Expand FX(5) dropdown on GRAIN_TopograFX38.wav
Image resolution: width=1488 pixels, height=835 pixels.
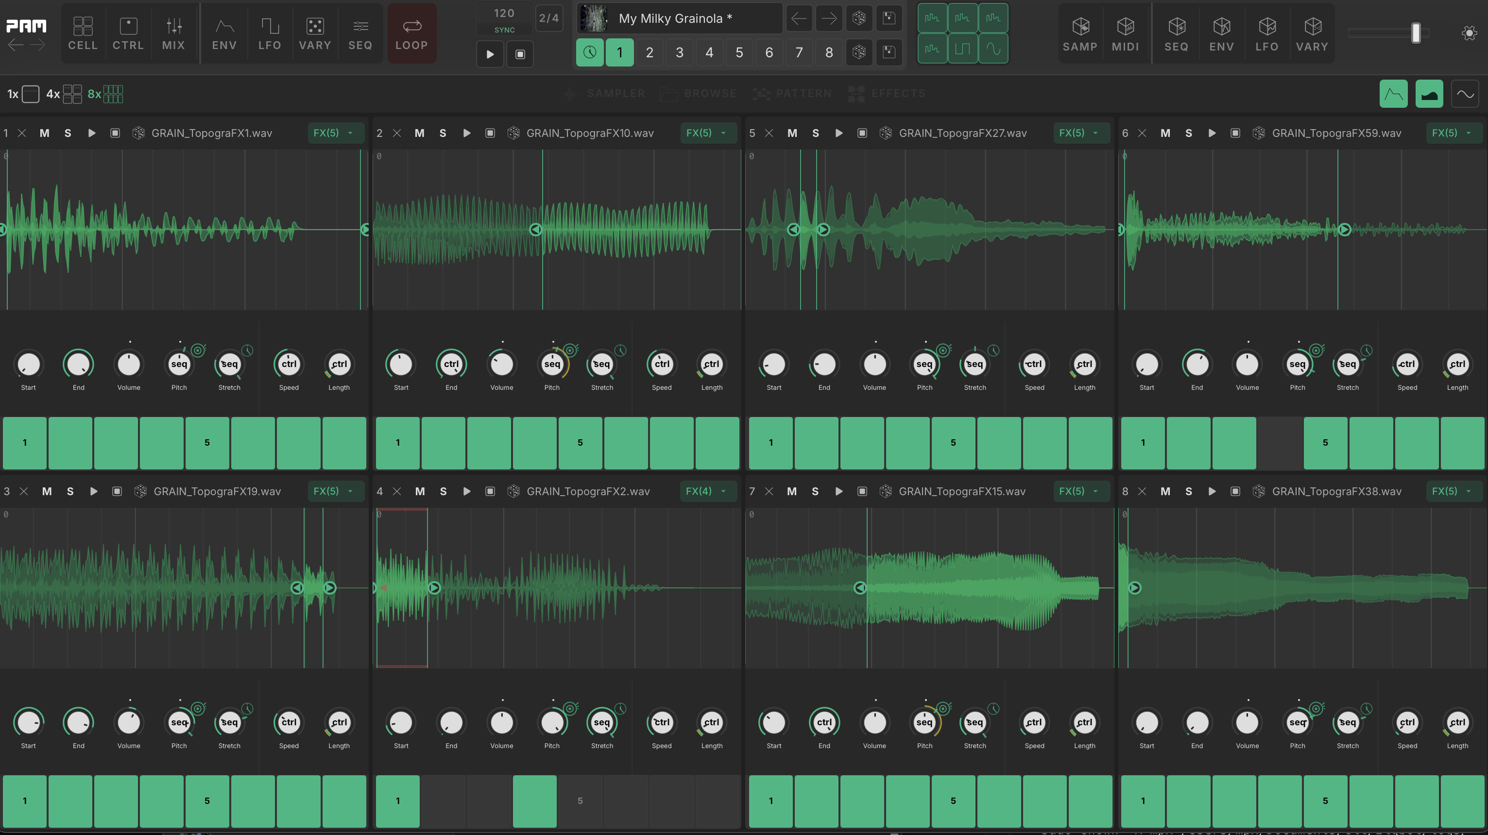click(x=1453, y=492)
